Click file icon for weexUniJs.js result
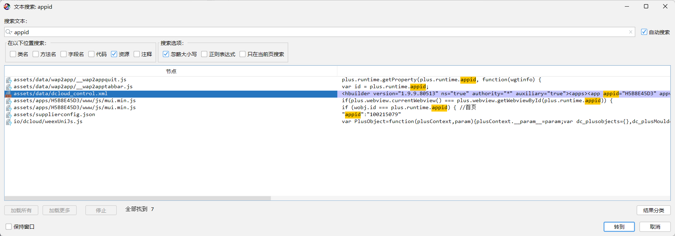Viewport: 675px width, 236px height. click(x=9, y=122)
